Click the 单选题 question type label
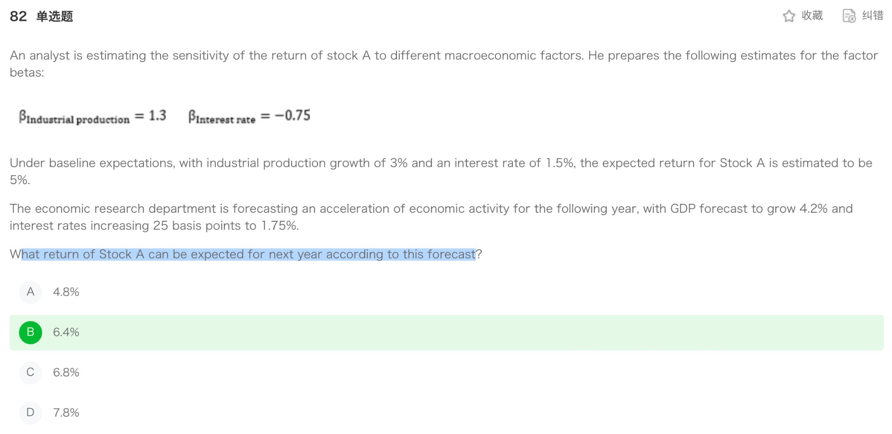 (54, 17)
